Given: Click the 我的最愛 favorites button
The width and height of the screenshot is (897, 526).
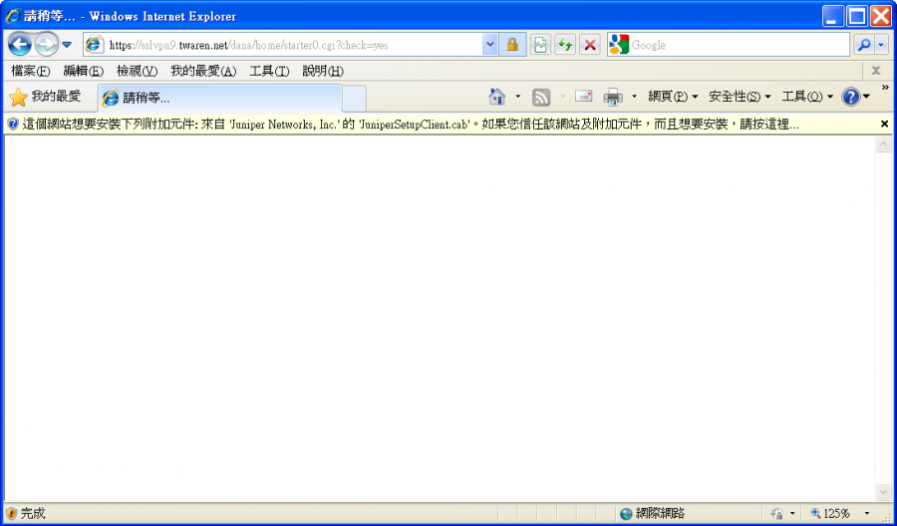Looking at the screenshot, I should click(46, 97).
